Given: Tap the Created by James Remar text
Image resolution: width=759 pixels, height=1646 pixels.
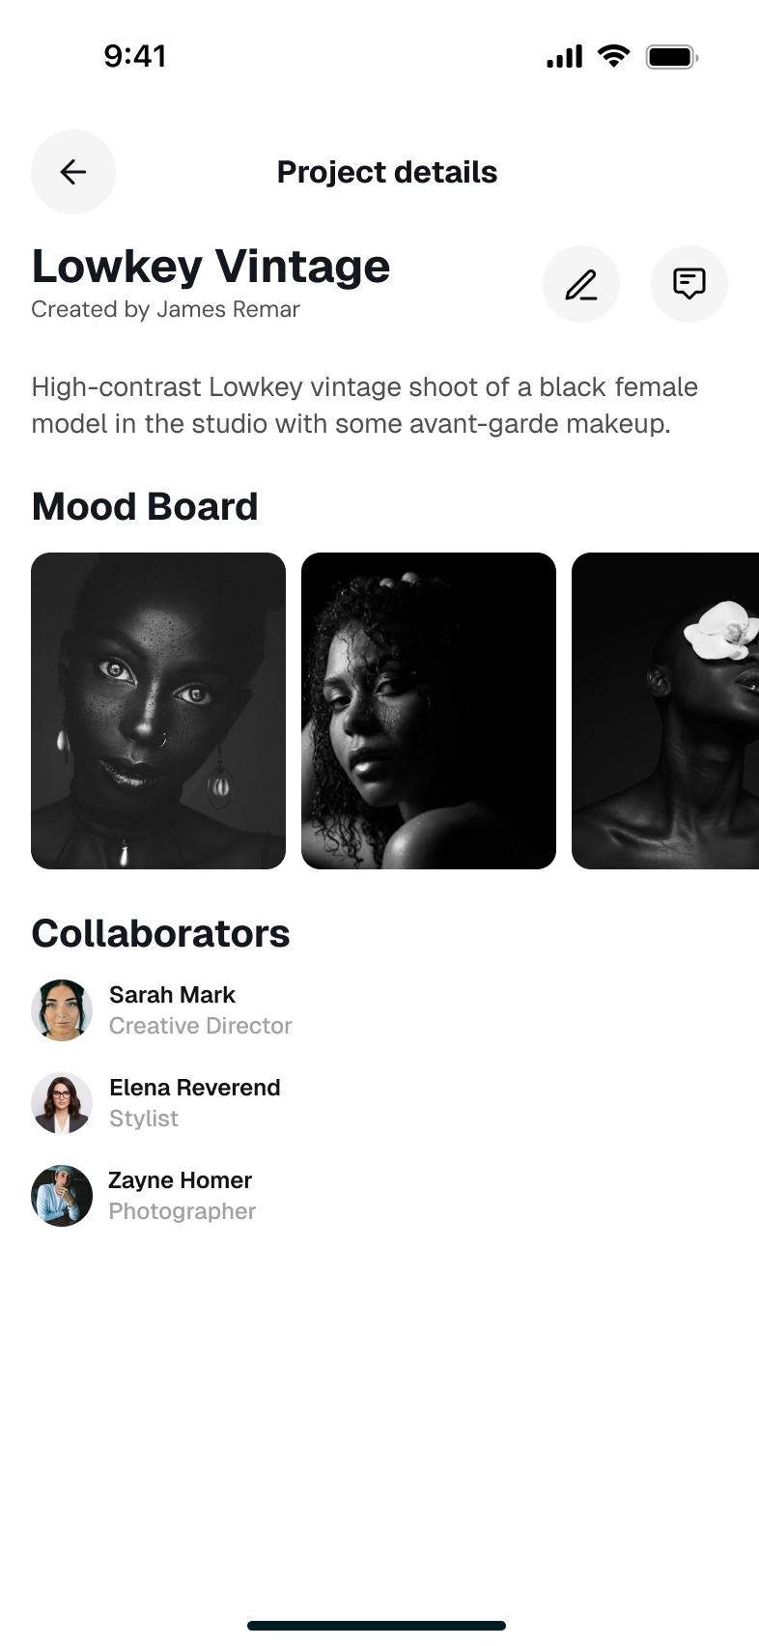Looking at the screenshot, I should pos(165,309).
